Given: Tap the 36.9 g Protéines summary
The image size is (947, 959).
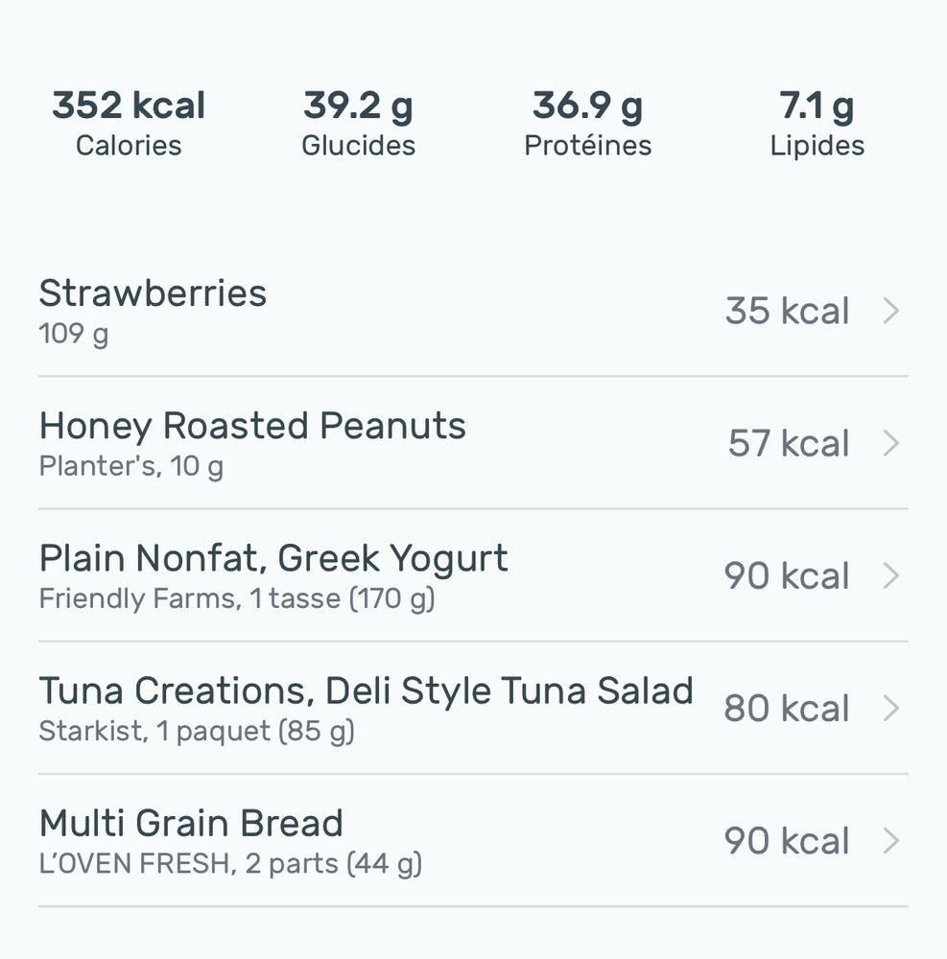Looking at the screenshot, I should 587,123.
